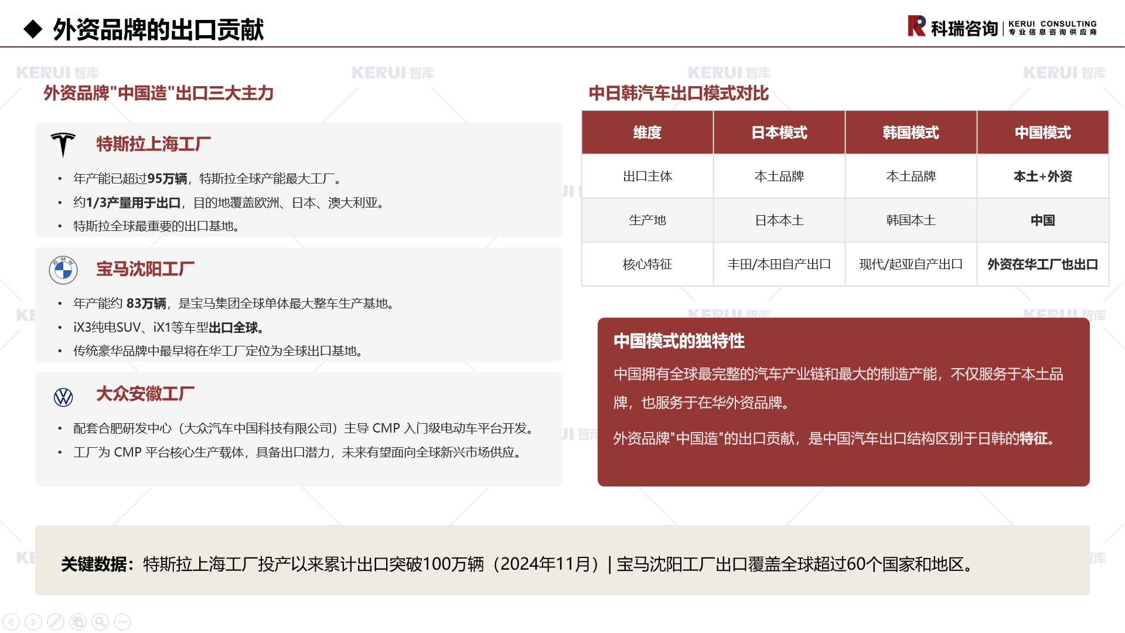
Task: Click the BMW logo icon
Action: pyautogui.click(x=63, y=270)
